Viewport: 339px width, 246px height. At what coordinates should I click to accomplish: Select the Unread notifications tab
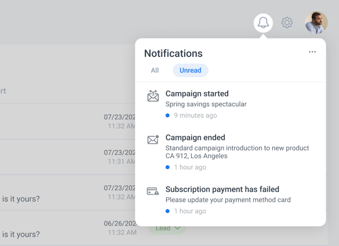coord(191,70)
